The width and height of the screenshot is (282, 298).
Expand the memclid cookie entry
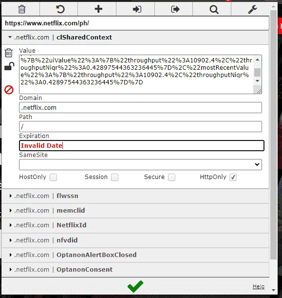135,211
